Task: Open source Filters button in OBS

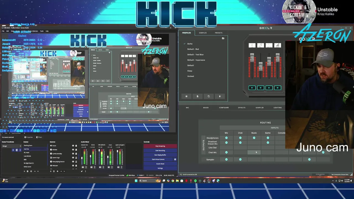Action: tap(39, 137)
